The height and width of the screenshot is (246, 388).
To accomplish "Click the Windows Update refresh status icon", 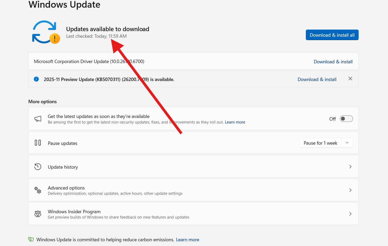I will (45, 32).
